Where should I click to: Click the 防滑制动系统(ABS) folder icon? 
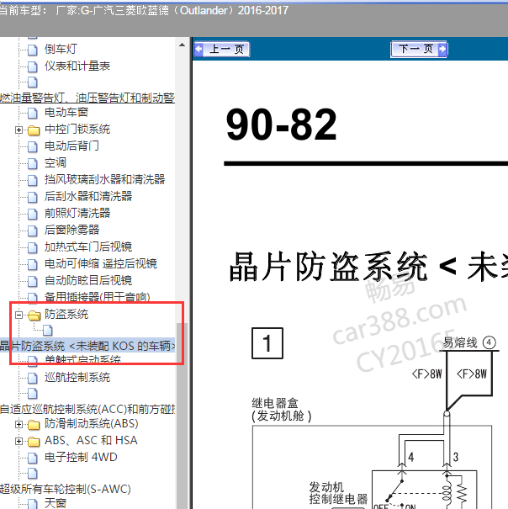[x=34, y=425]
